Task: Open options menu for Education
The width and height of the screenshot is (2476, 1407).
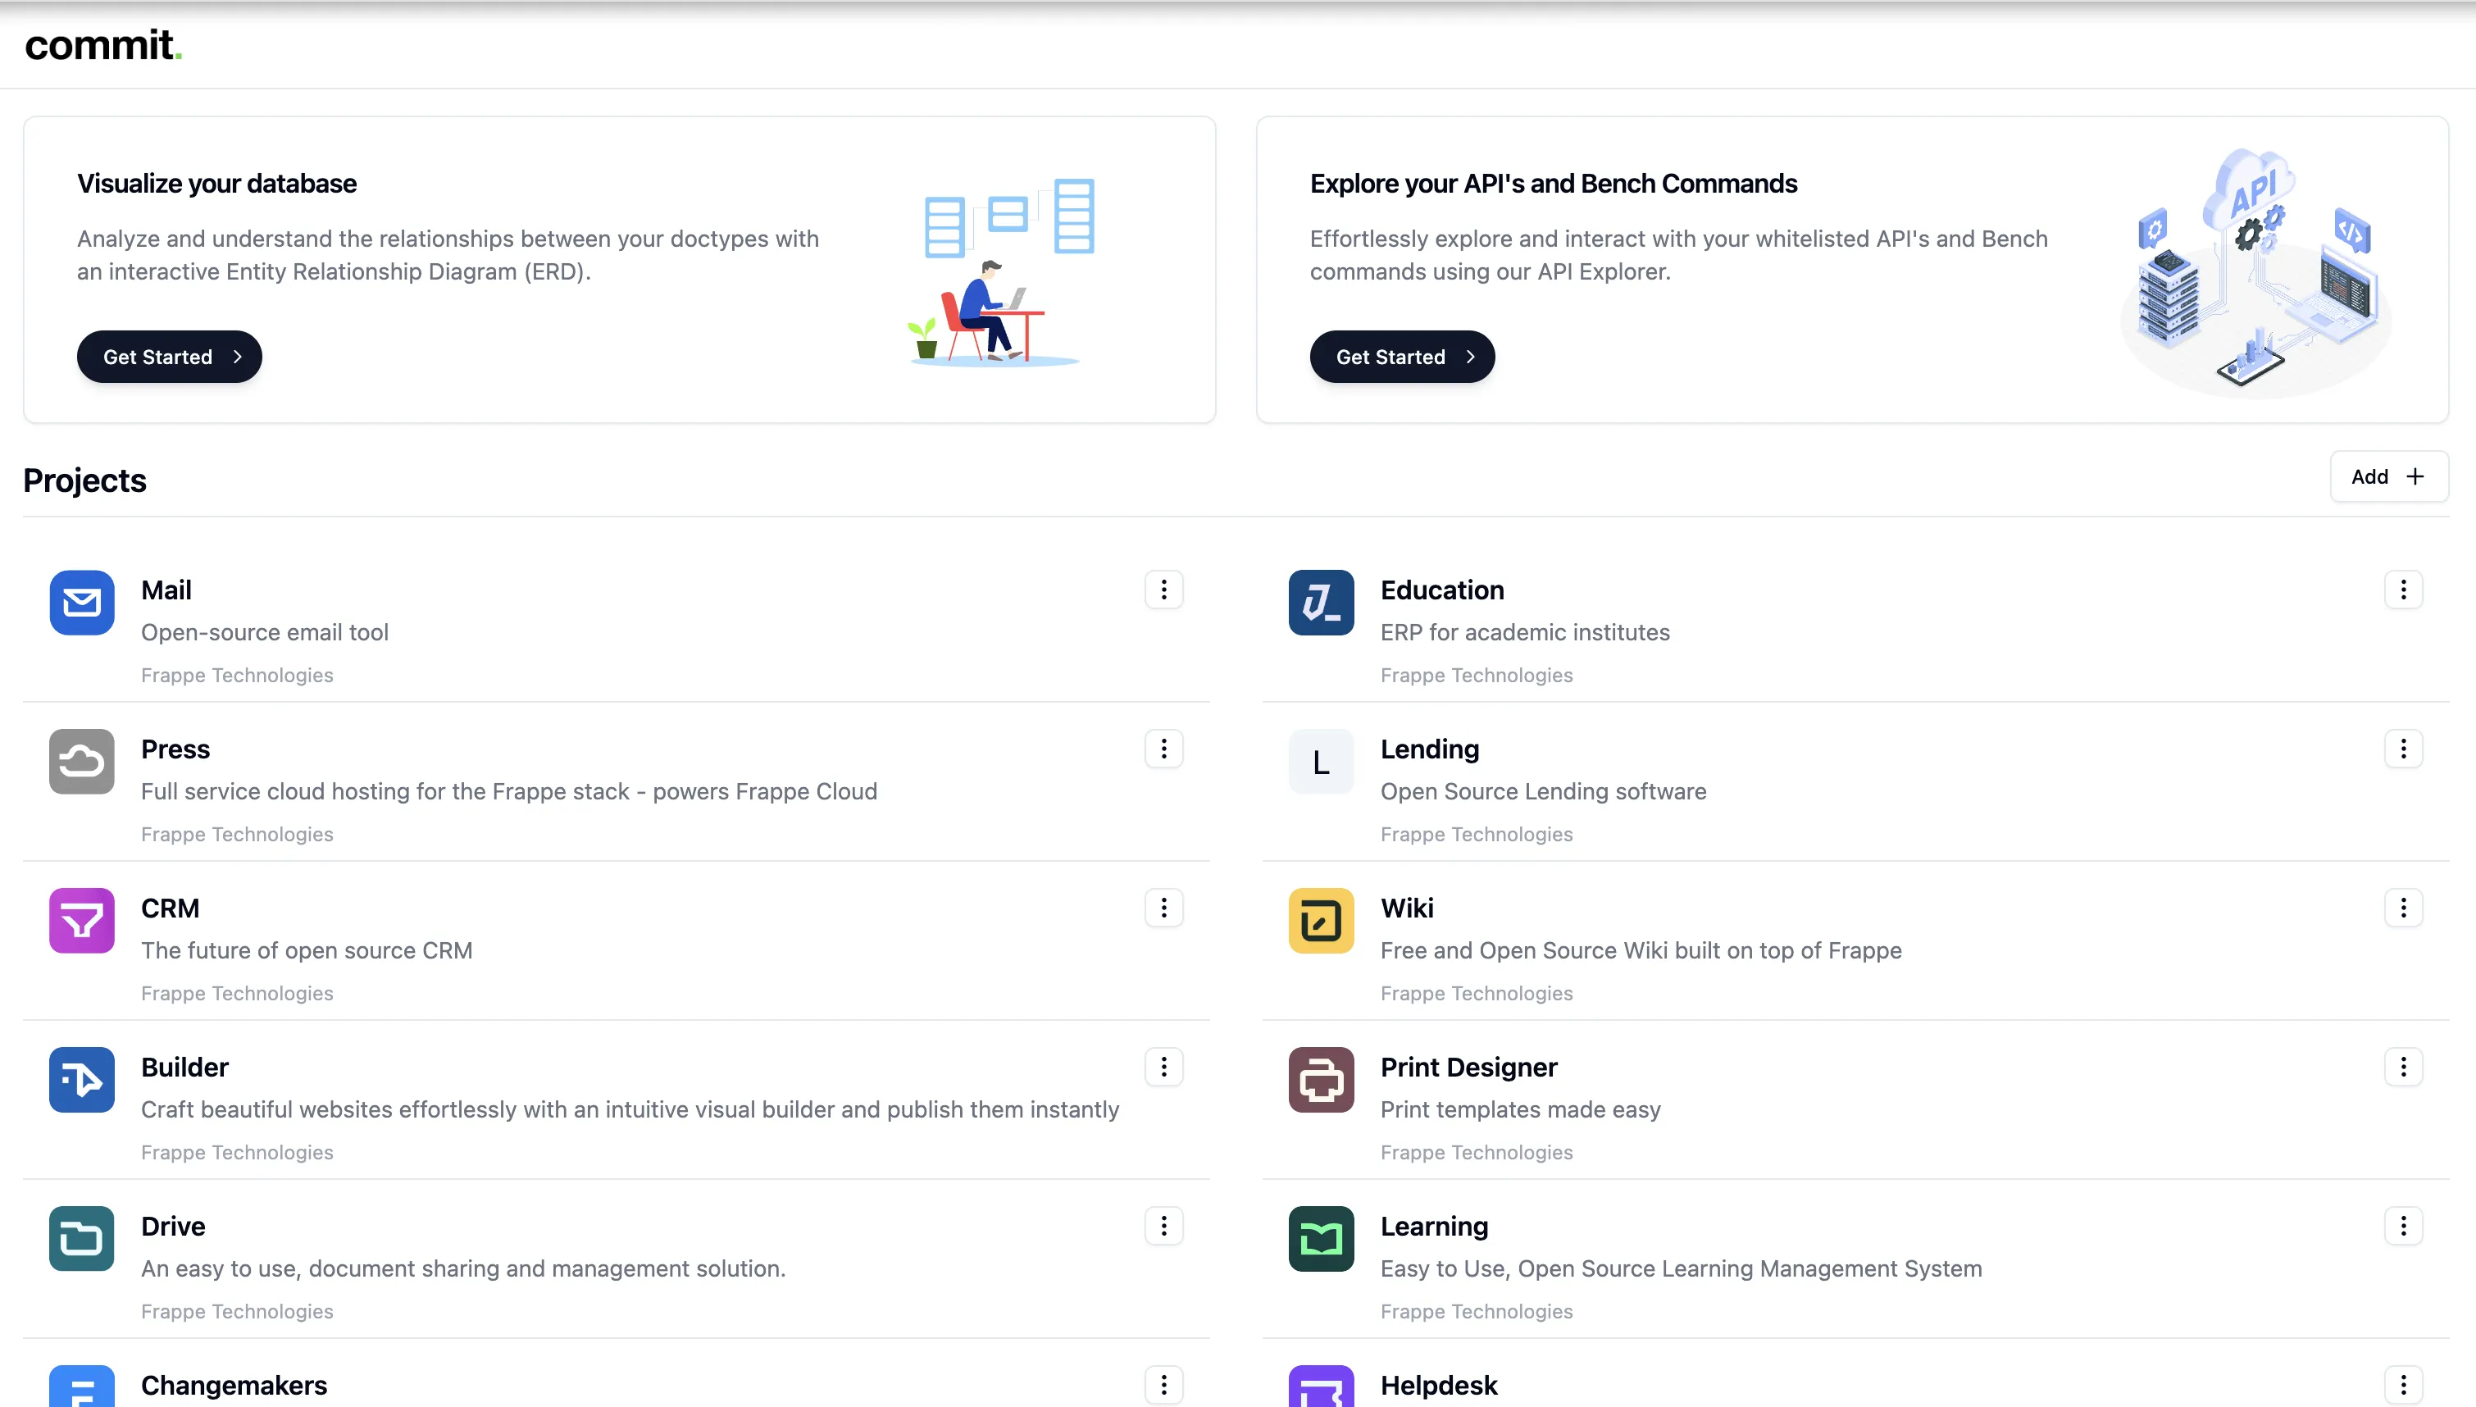Action: [2402, 590]
